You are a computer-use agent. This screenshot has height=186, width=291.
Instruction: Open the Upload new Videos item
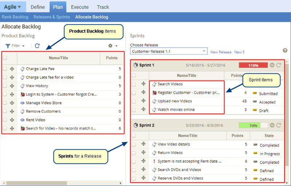click(x=175, y=101)
